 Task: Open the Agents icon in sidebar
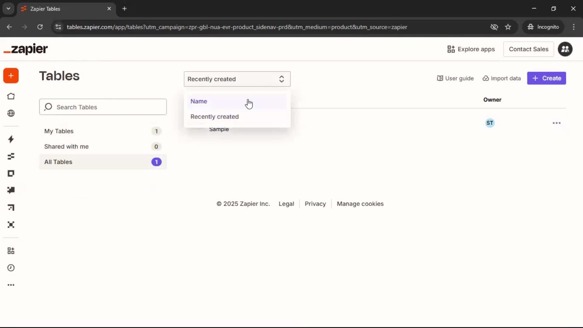point(11,225)
